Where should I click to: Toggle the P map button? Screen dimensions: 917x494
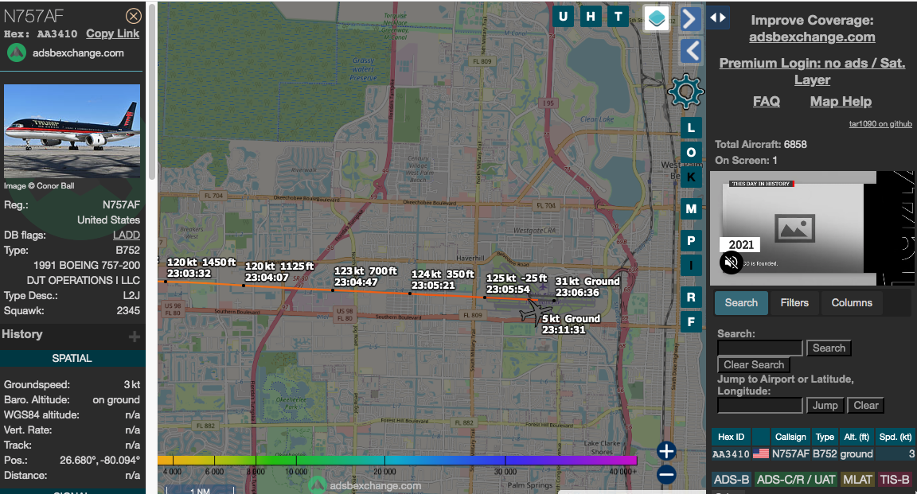tap(691, 240)
